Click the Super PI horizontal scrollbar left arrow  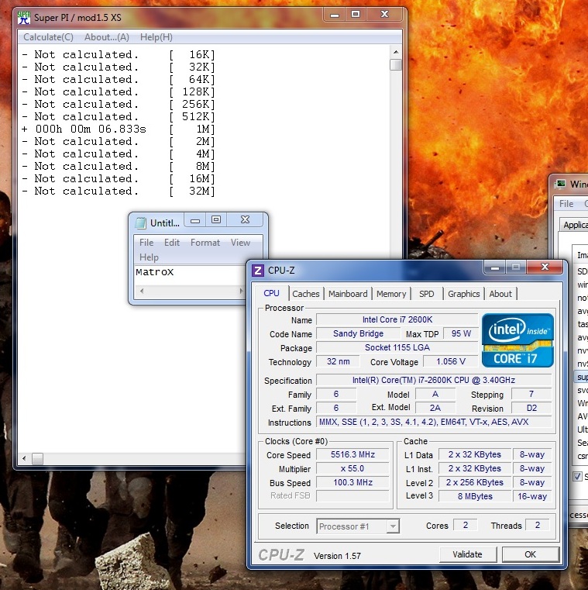point(23,459)
